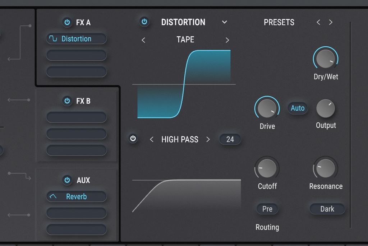Toggle the Dark filter mode

(327, 209)
